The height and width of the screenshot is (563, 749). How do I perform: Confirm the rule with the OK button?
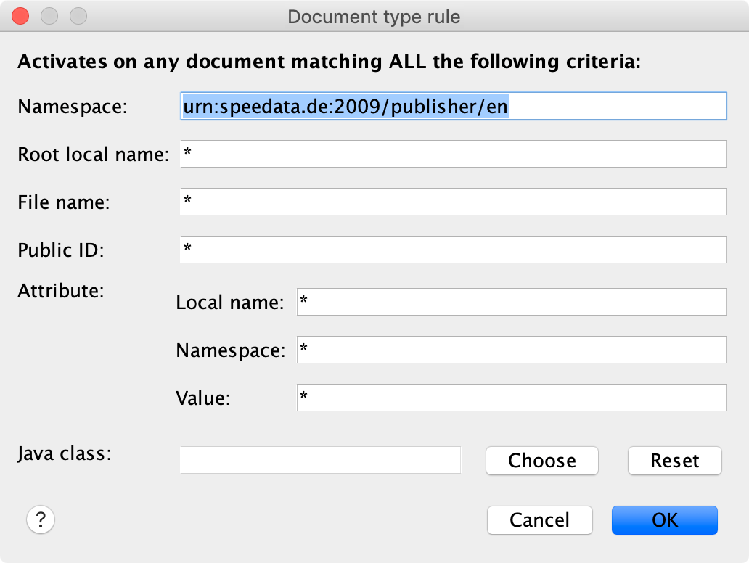[664, 520]
